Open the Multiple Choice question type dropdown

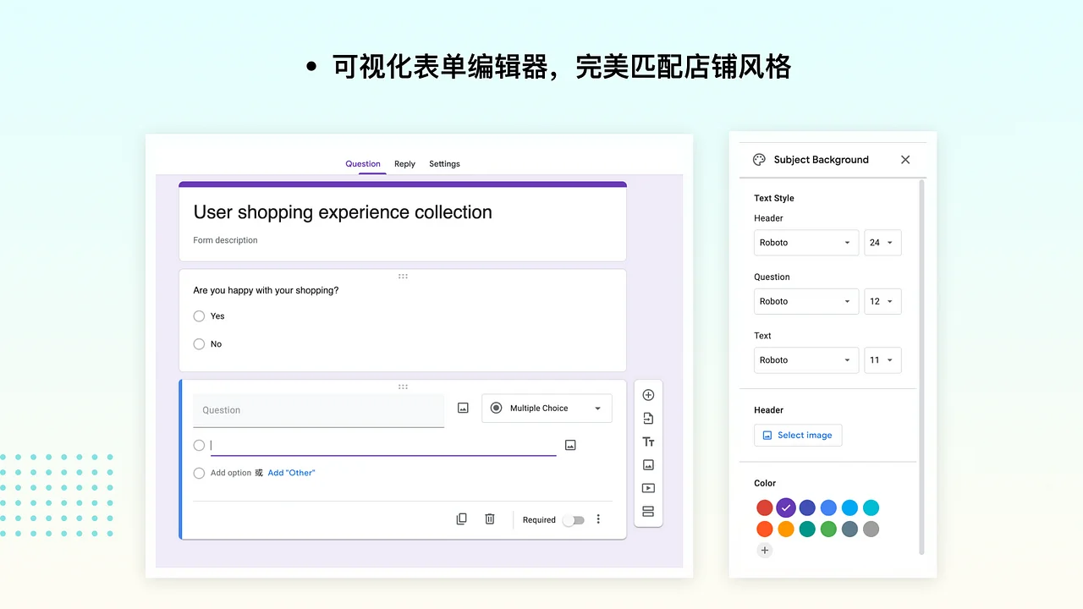[547, 408]
